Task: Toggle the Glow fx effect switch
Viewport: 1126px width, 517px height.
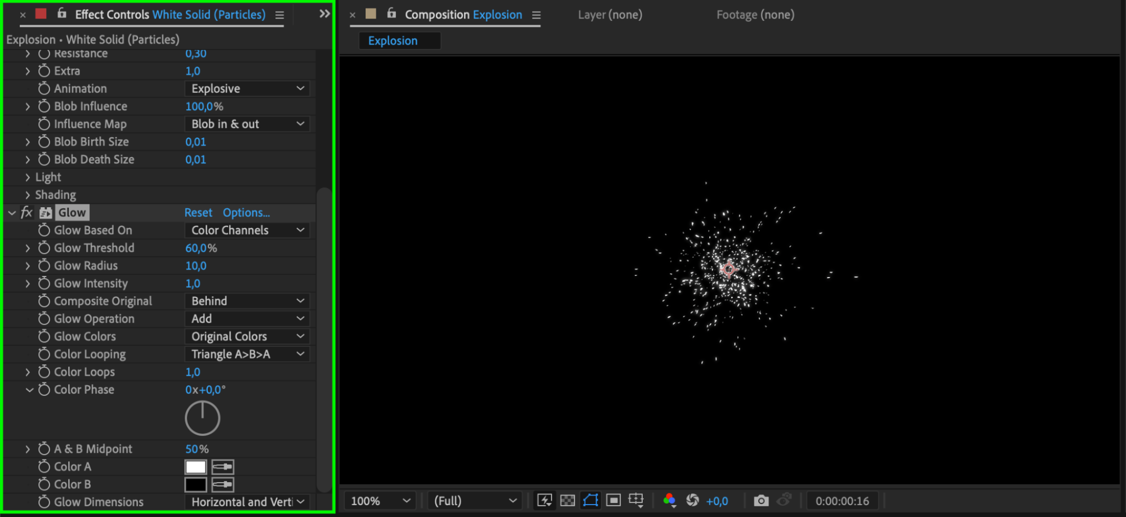Action: coord(26,212)
